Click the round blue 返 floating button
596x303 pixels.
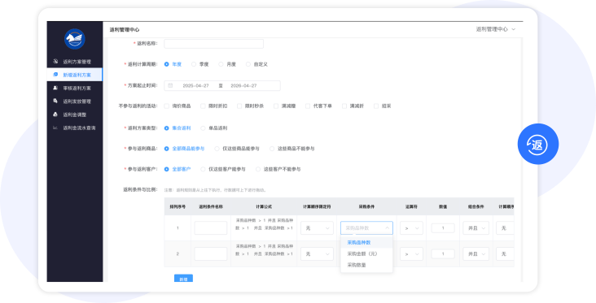click(538, 144)
